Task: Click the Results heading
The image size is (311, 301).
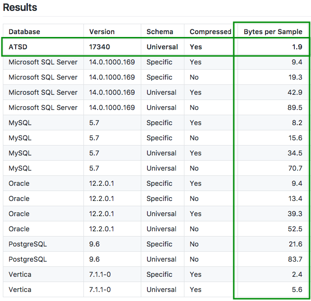Action: coord(20,8)
